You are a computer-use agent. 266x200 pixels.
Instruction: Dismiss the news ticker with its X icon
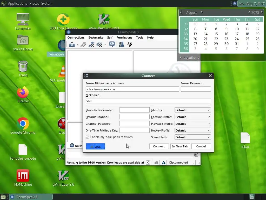[148, 162]
